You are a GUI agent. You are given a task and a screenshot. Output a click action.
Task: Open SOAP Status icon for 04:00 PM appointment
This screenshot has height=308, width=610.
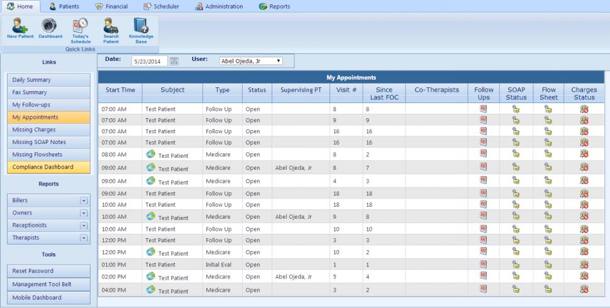[x=516, y=289]
